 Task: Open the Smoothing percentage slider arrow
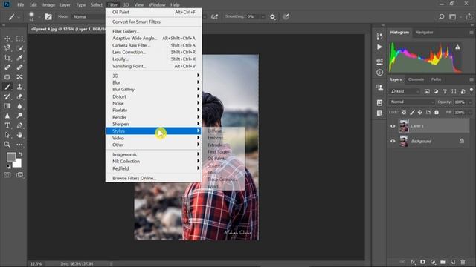(x=263, y=16)
